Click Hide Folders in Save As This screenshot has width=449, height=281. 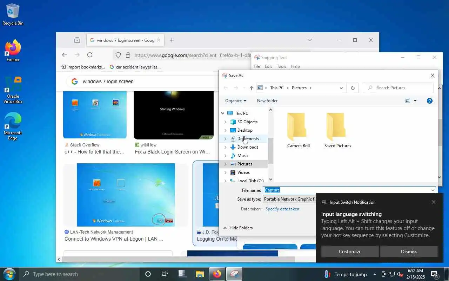pyautogui.click(x=238, y=228)
